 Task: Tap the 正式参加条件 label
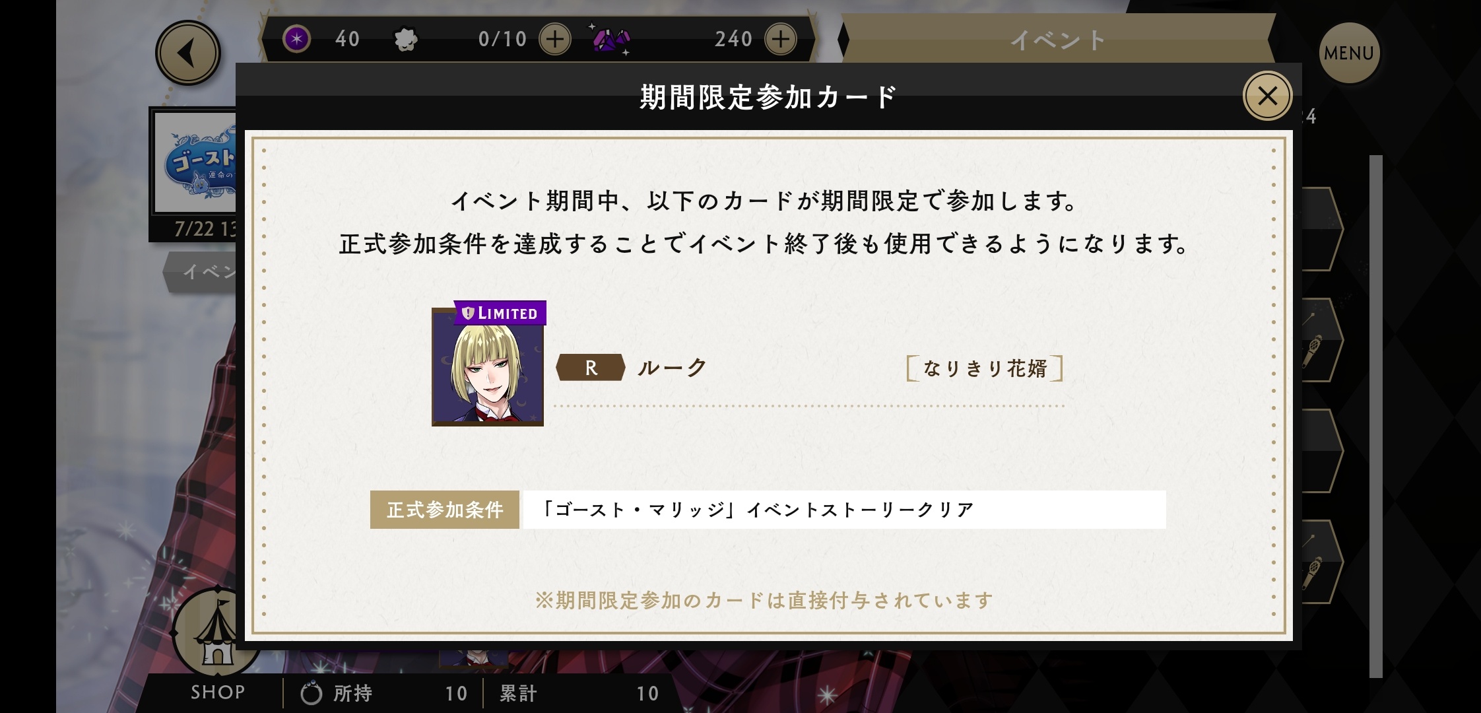click(x=445, y=510)
